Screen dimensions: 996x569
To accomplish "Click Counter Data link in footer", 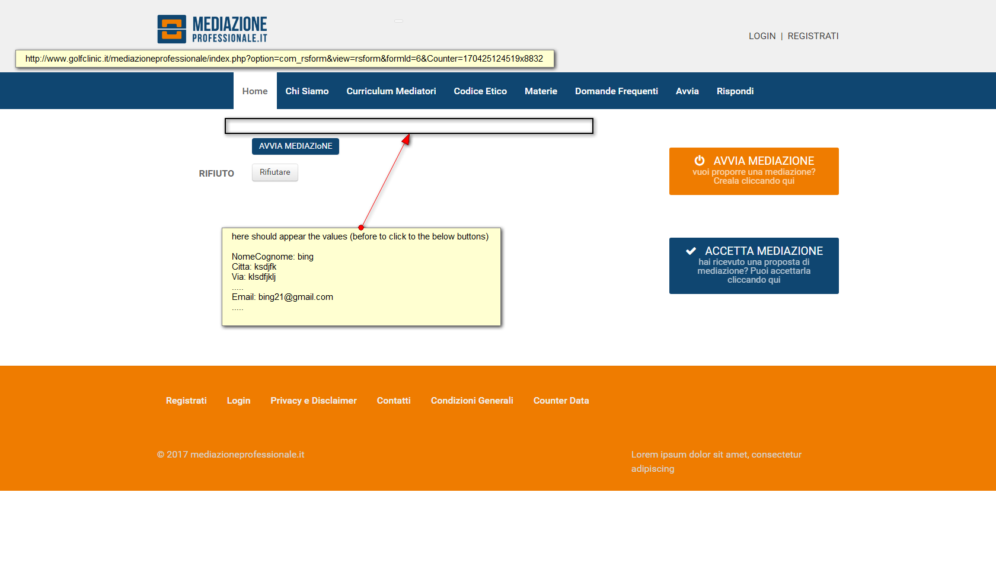I will [561, 401].
